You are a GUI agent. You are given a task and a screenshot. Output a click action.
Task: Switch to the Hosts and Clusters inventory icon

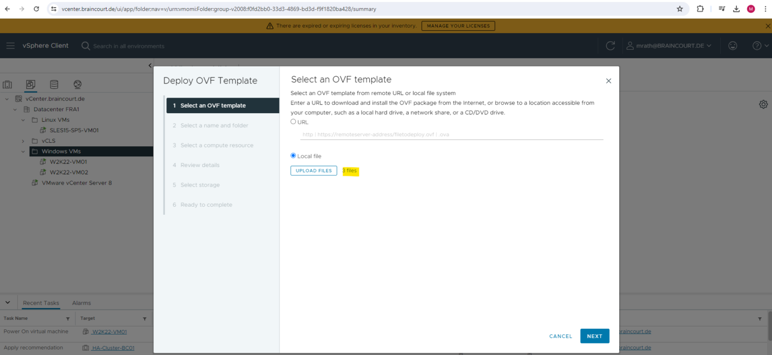click(x=7, y=84)
